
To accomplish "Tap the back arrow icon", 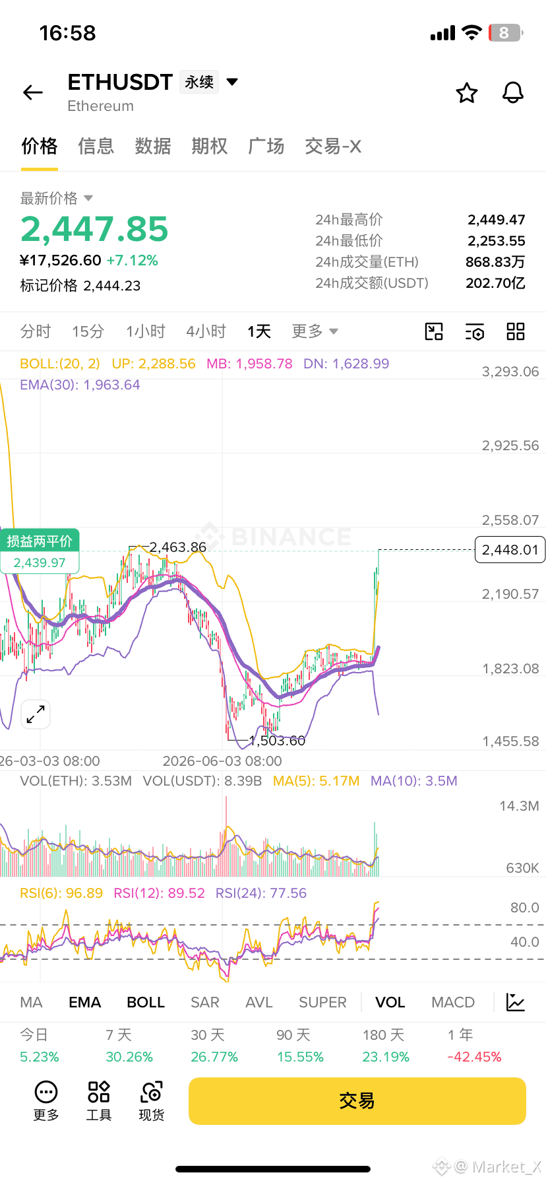I will 33,93.
